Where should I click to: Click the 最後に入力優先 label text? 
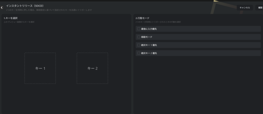149,29
